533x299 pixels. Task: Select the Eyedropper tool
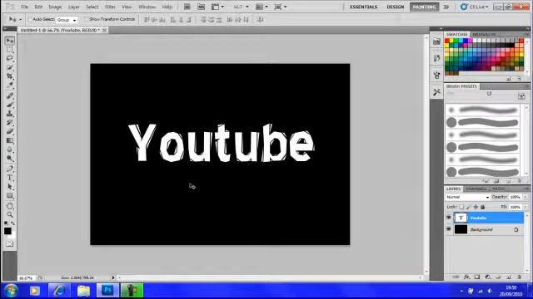pyautogui.click(x=10, y=85)
